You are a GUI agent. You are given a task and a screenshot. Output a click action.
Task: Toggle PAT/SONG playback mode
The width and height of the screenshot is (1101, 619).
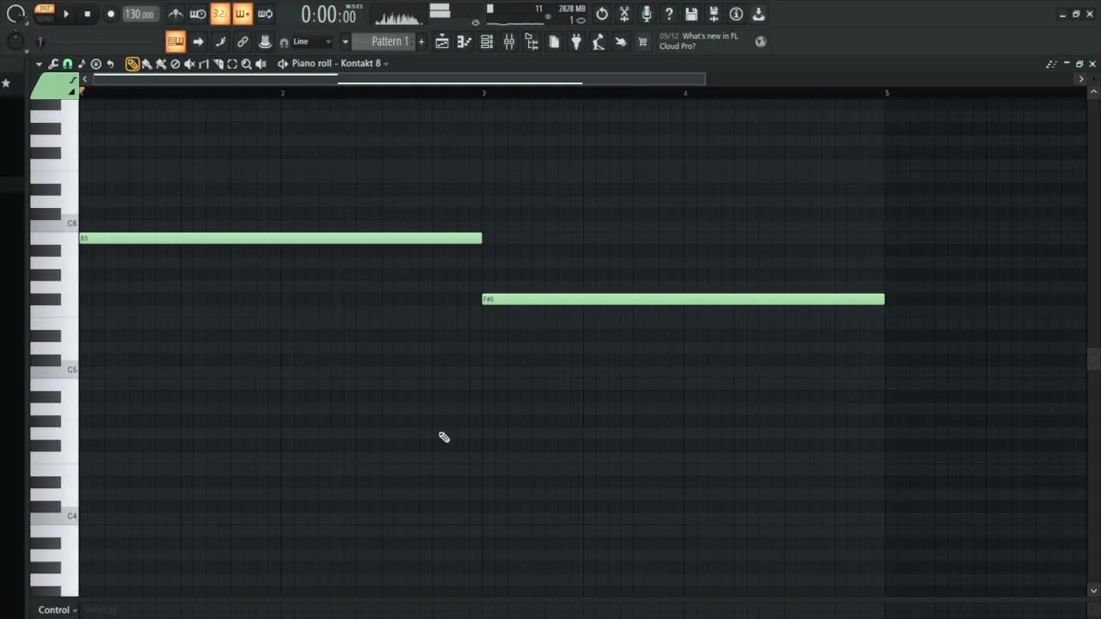click(x=45, y=14)
